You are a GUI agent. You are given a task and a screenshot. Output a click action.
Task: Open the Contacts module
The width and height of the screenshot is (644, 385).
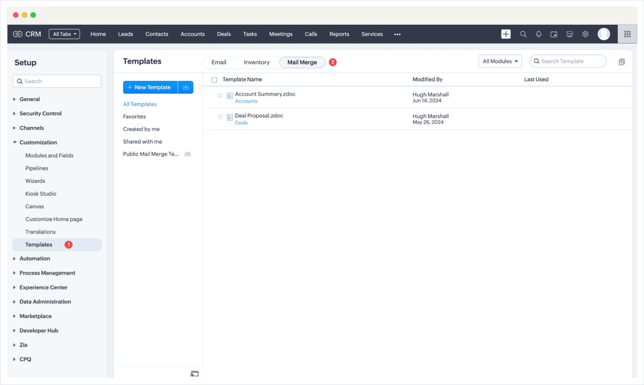pyautogui.click(x=157, y=34)
